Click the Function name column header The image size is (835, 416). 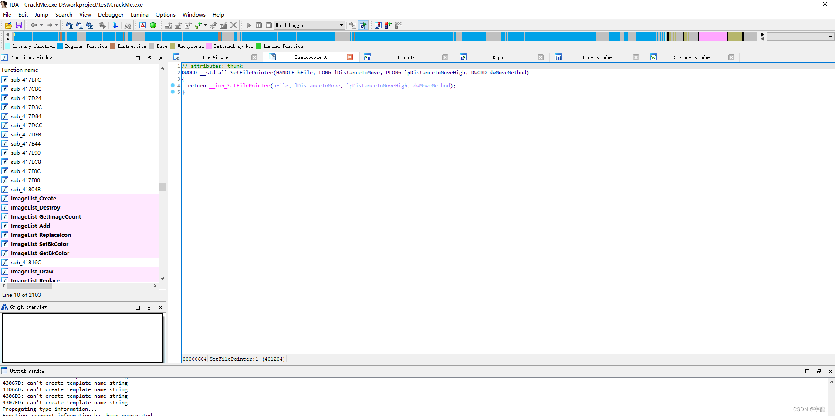click(80, 70)
